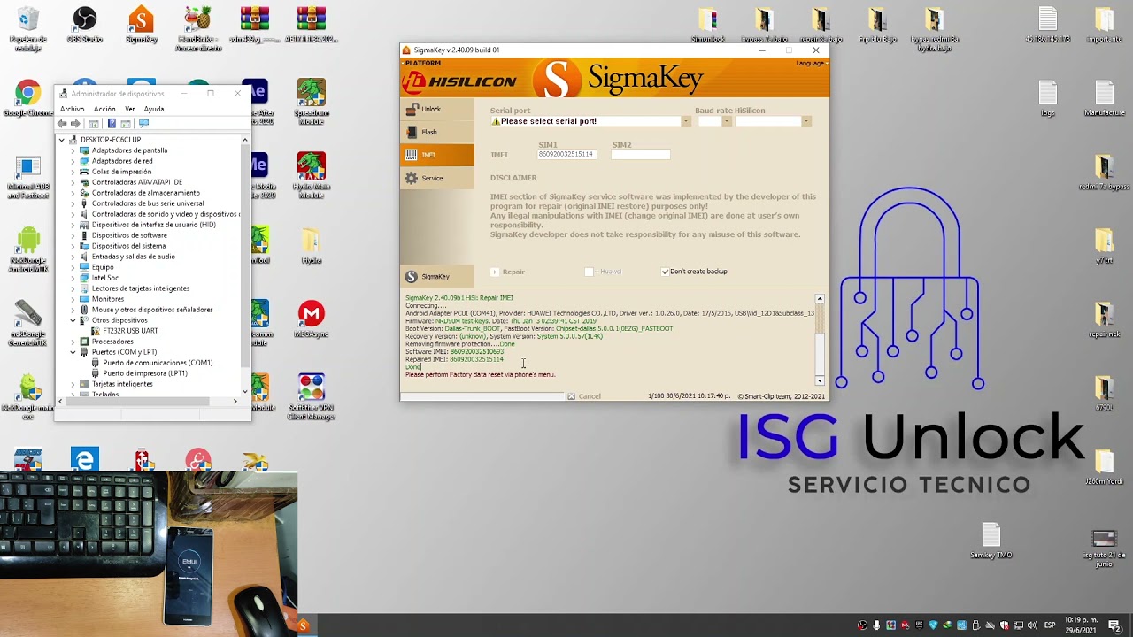This screenshot has width=1133, height=637.
Task: Open the Samkey TMO file icon
Action: pos(990,541)
